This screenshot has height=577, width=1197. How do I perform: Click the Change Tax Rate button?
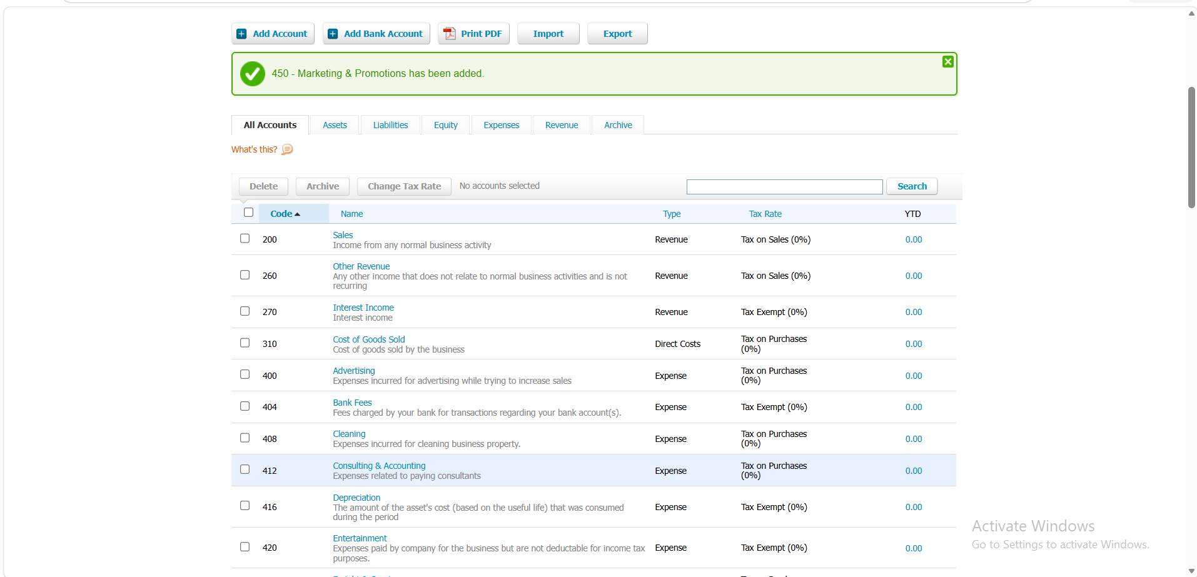pos(404,186)
